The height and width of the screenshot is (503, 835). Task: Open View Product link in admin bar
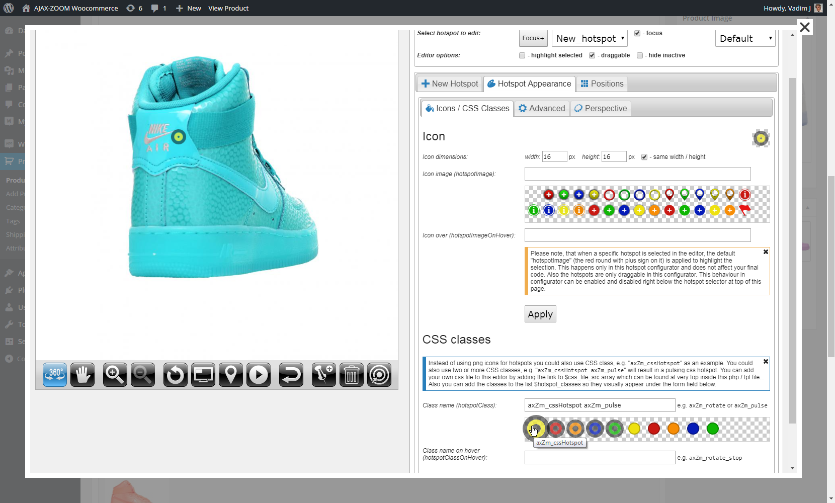click(228, 8)
